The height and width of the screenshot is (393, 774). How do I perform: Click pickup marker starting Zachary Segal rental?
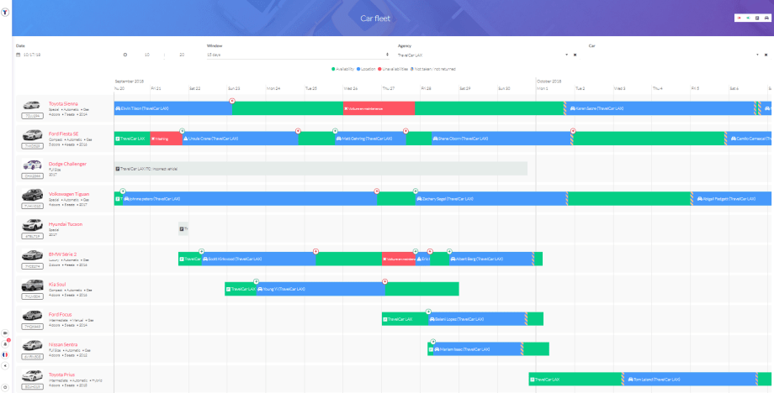[x=416, y=191]
